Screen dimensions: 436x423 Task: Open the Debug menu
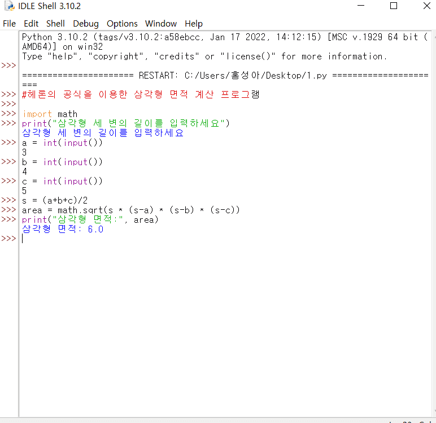tap(86, 24)
